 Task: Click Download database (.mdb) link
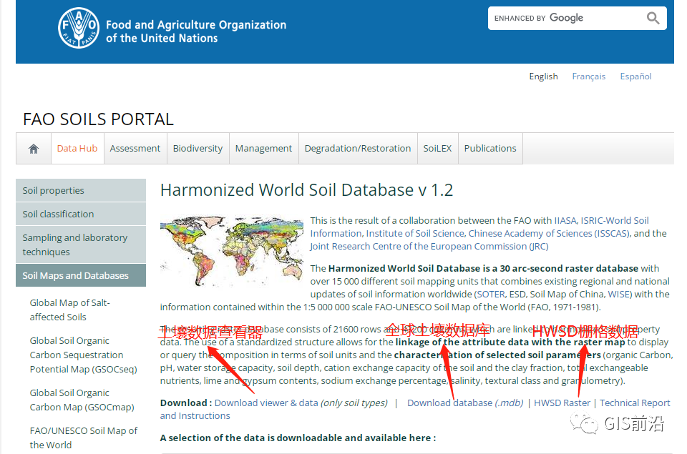pos(465,403)
